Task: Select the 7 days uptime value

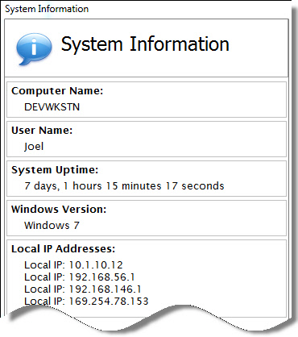Action: (124, 186)
